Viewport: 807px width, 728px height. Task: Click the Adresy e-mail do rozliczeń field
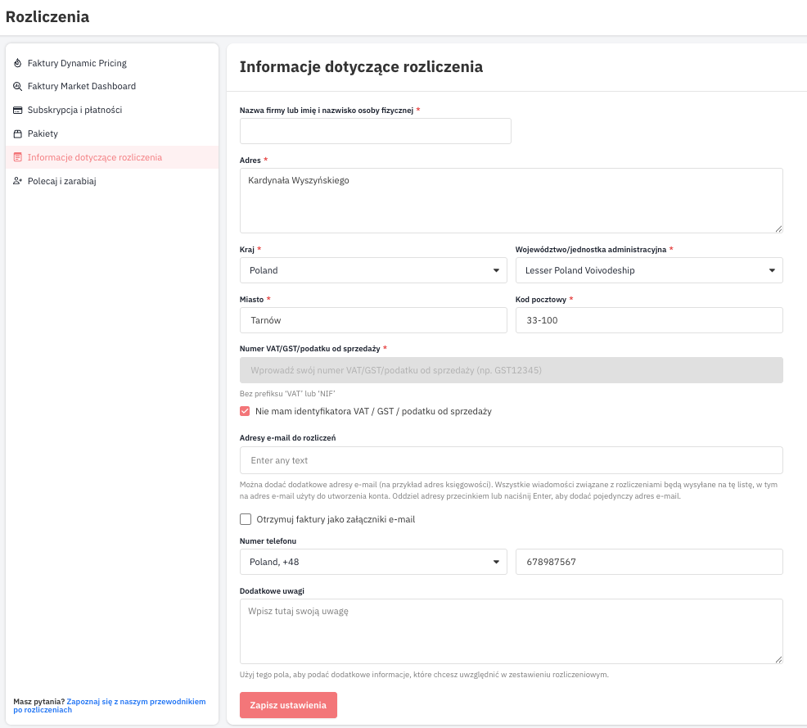pos(511,460)
